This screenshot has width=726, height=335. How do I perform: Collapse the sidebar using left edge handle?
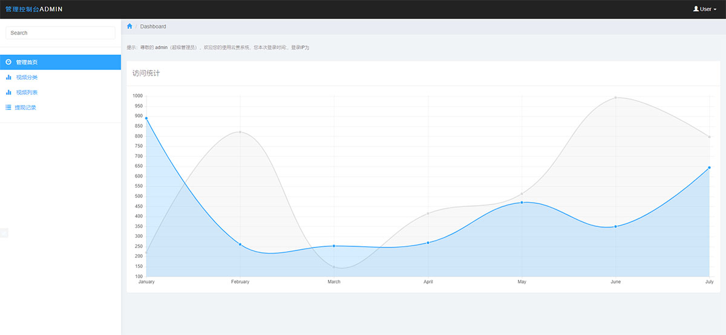click(x=4, y=233)
